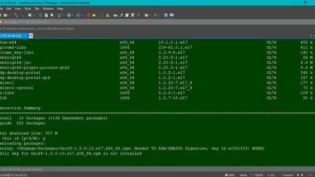This screenshot has height=177, width=315.
Task: Click the speech bubble feedback icon
Action: pyautogui.click(x=172, y=15)
